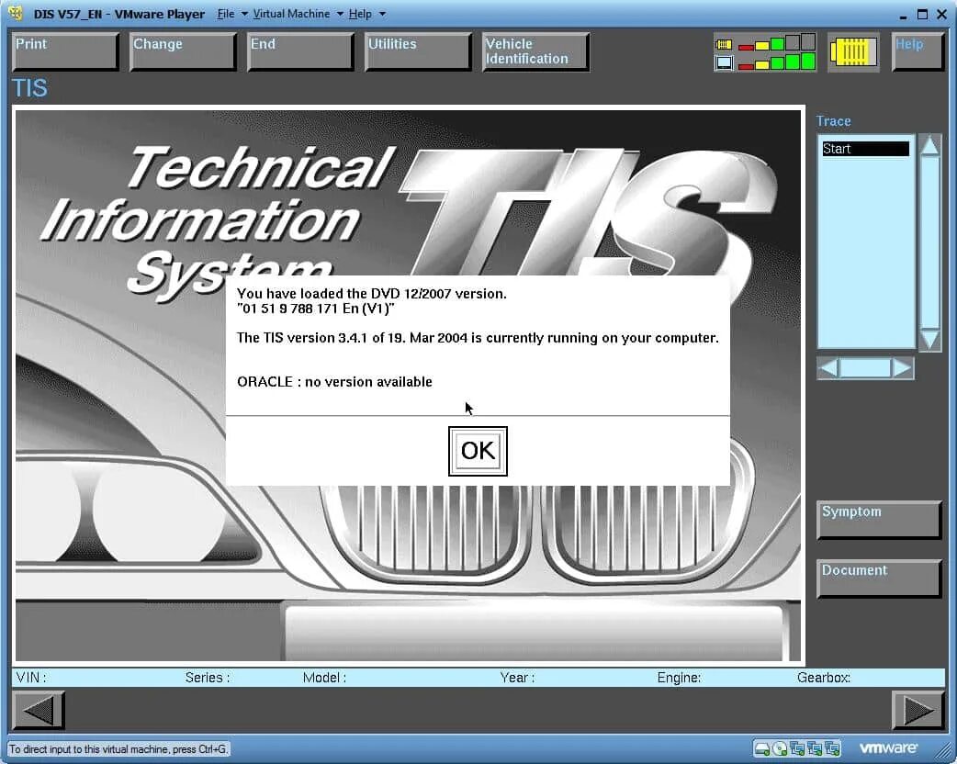Maximize the VMware Player window
The image size is (957, 764).
922,14
